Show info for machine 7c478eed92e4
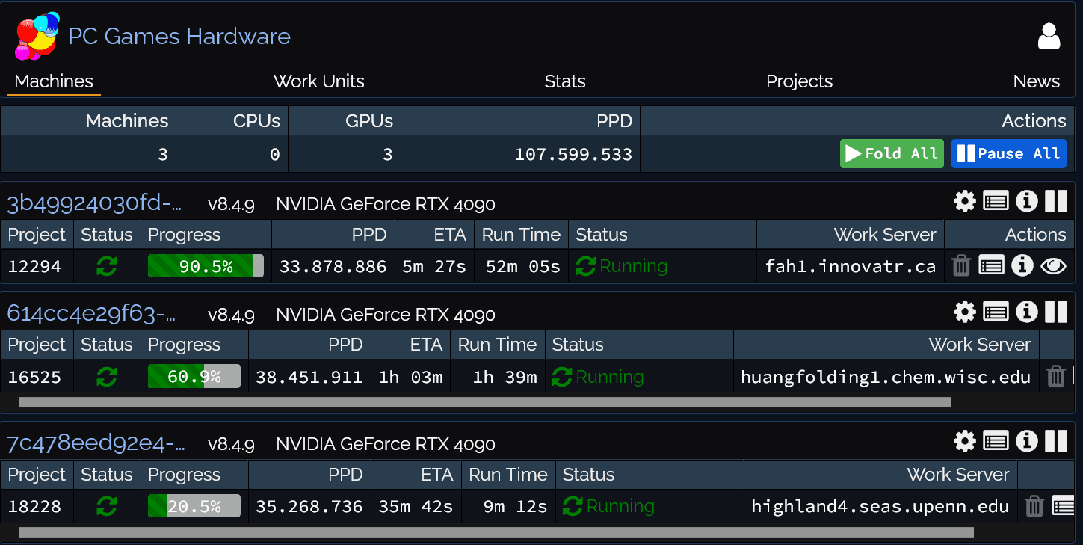 tap(1026, 441)
